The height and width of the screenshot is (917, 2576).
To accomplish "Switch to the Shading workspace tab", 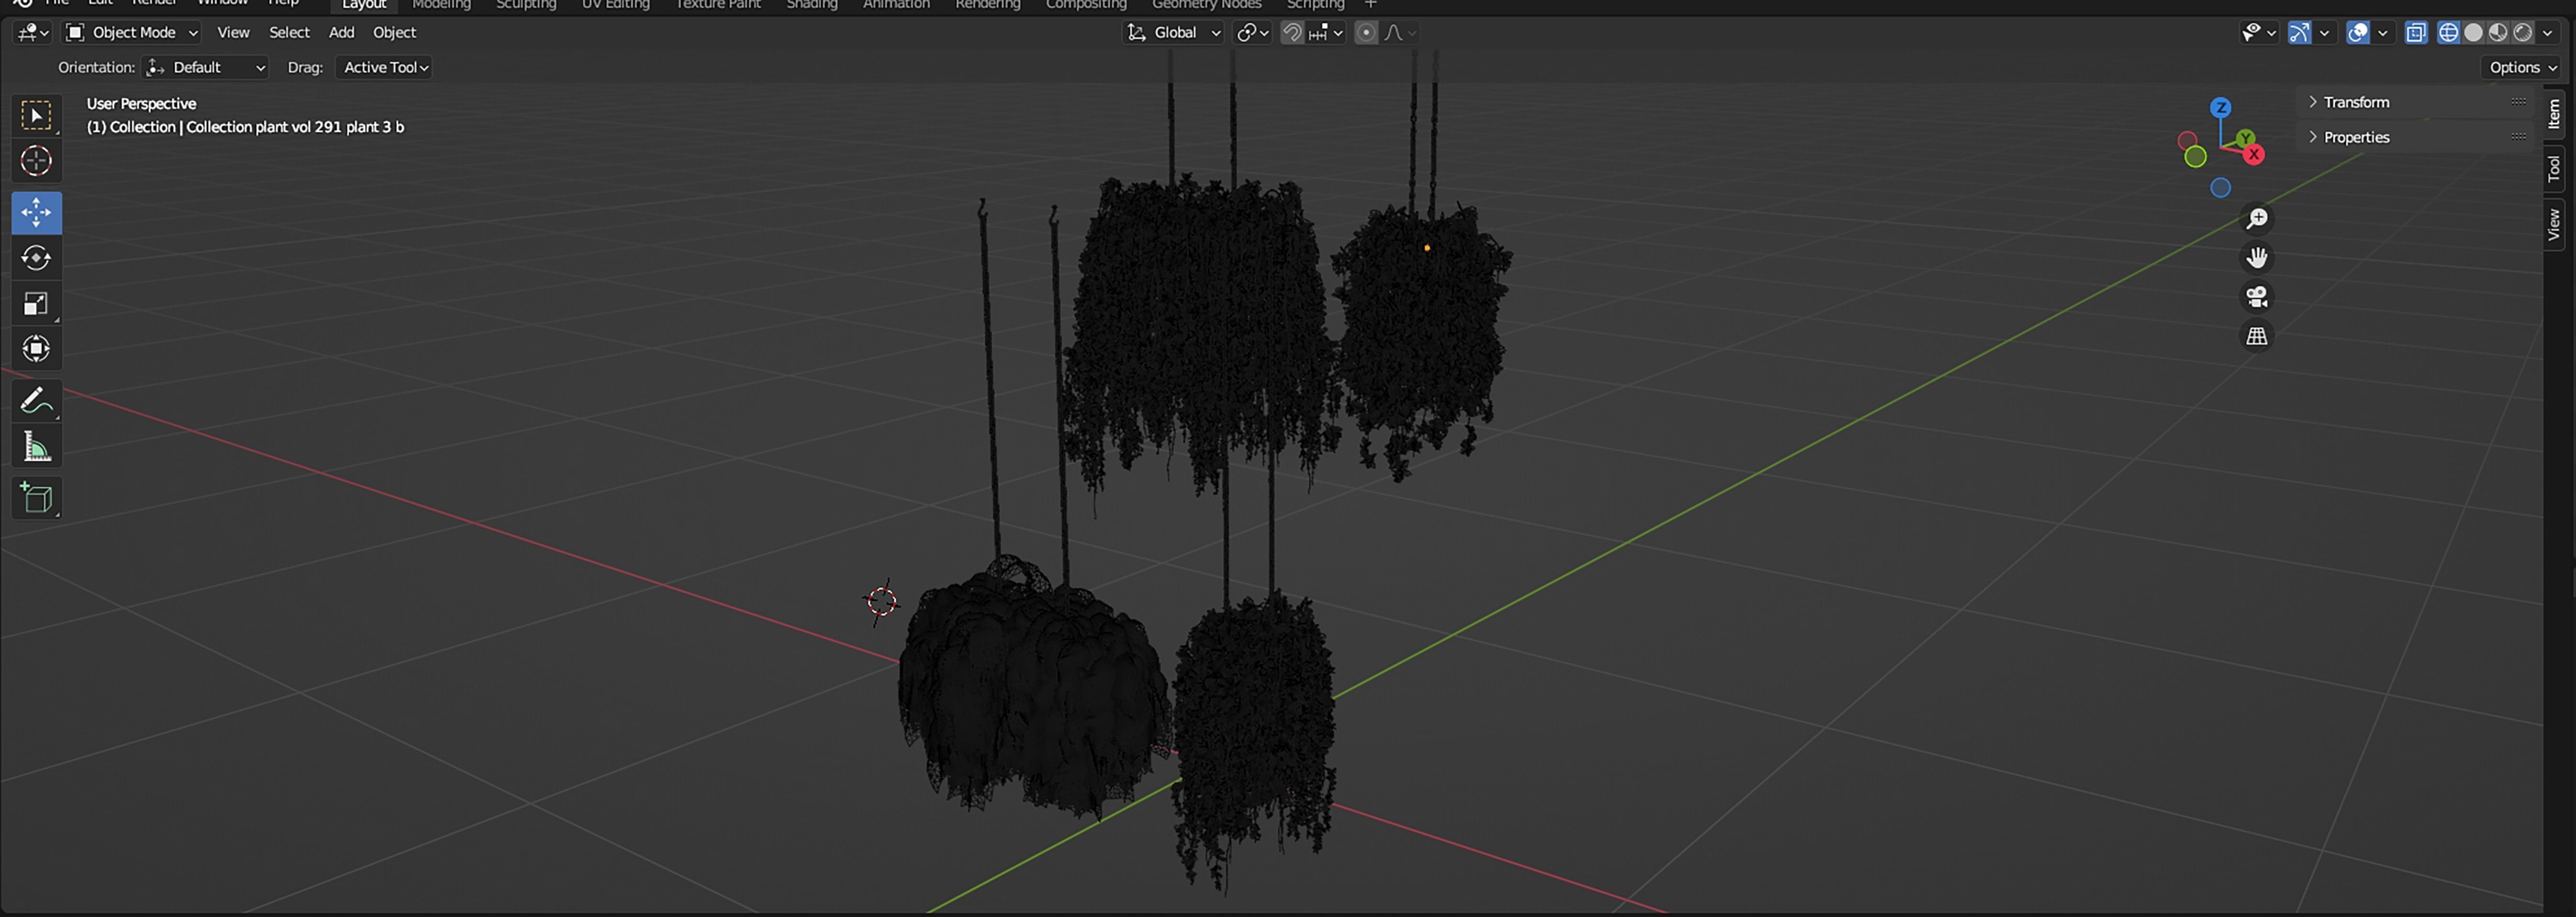I will coord(811,5).
